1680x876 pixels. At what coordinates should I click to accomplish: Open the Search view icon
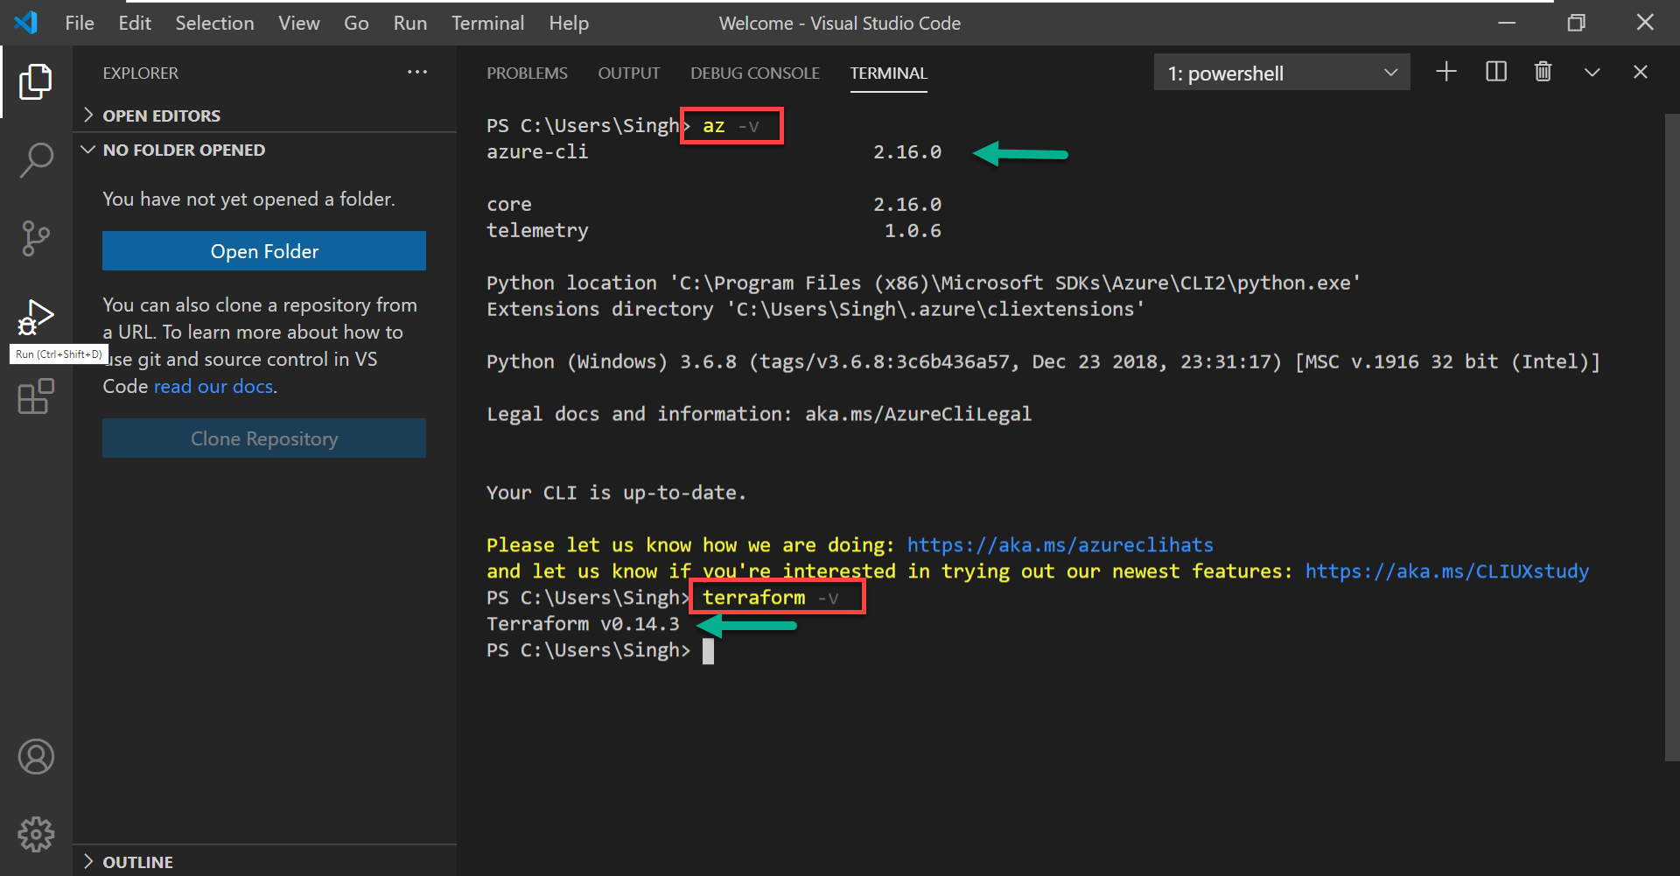[x=36, y=160]
